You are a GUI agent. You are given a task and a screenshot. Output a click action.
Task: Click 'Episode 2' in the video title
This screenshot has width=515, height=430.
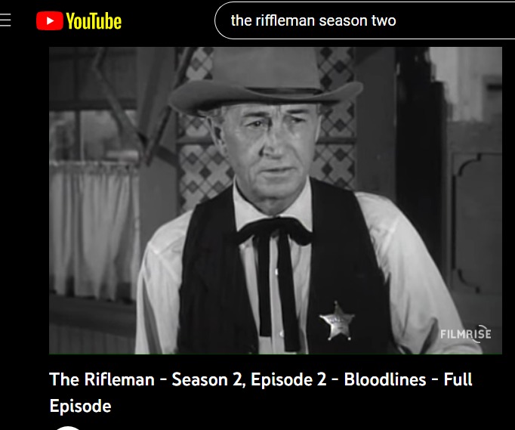coord(288,380)
